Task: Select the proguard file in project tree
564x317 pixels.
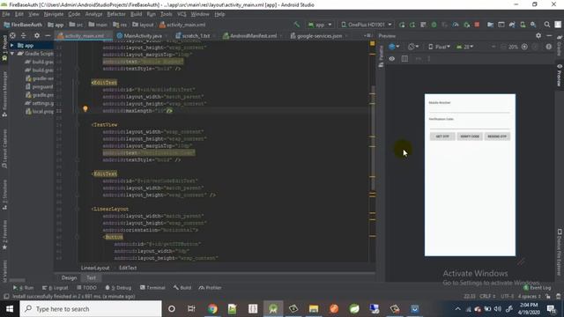Action: click(39, 86)
